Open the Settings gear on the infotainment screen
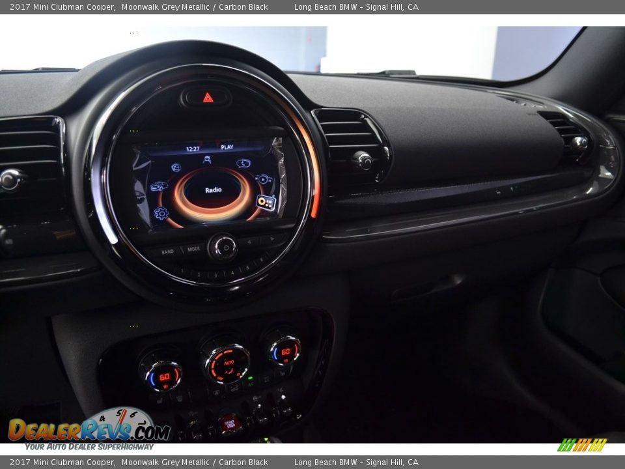 161,213
